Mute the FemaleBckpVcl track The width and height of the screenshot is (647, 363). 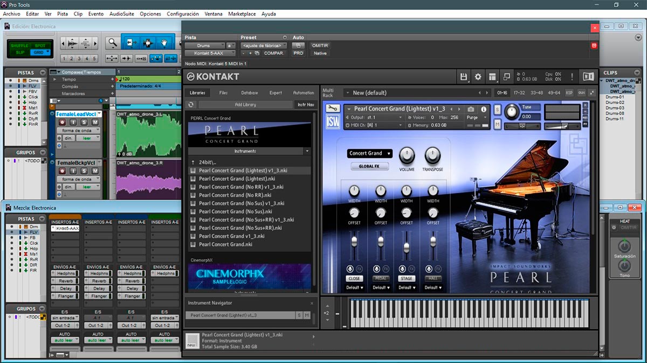(95, 170)
